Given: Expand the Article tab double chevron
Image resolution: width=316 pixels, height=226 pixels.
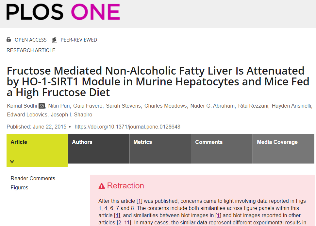Looking at the screenshot, I should click(x=12, y=162).
